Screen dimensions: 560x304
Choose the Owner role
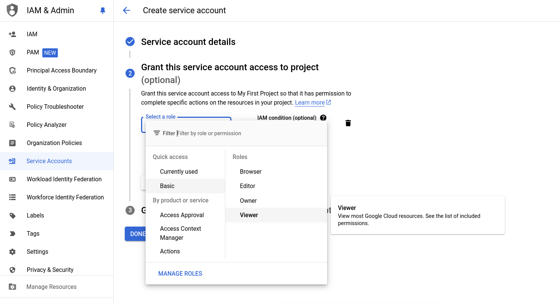276,201
